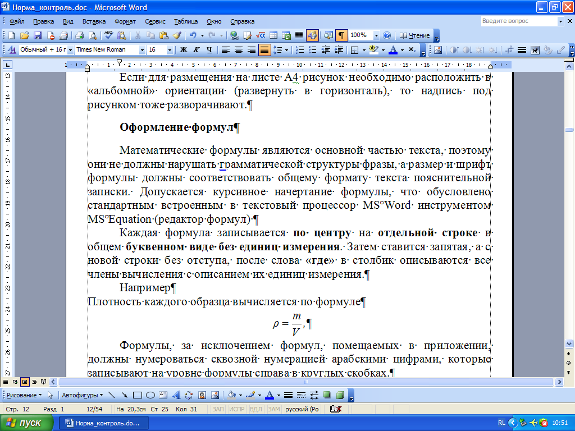Toggle ИСПР track changes indicator
This screenshot has height=431, width=575.
(237, 409)
